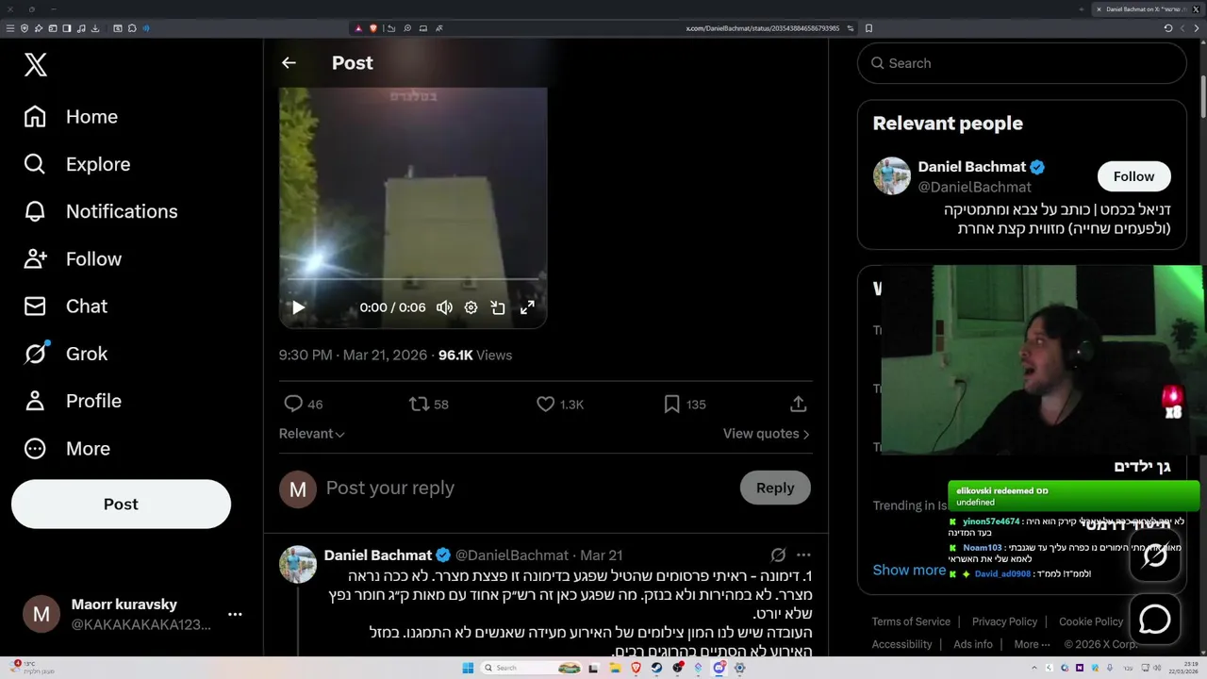Open Discord from the taskbar
The width and height of the screenshot is (1207, 679).
(x=719, y=668)
